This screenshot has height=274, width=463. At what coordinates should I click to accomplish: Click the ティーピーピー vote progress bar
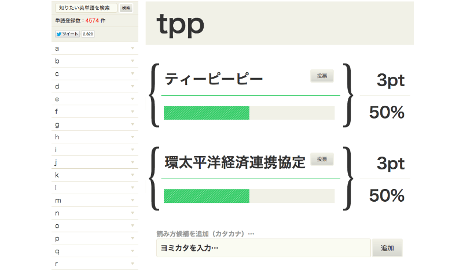(249, 113)
